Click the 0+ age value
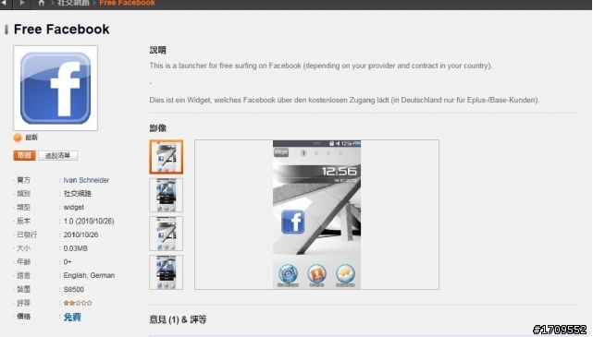This screenshot has width=593, height=337. click(x=68, y=262)
